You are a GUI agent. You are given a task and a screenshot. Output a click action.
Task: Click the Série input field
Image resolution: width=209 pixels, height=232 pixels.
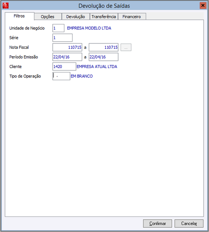point(62,38)
